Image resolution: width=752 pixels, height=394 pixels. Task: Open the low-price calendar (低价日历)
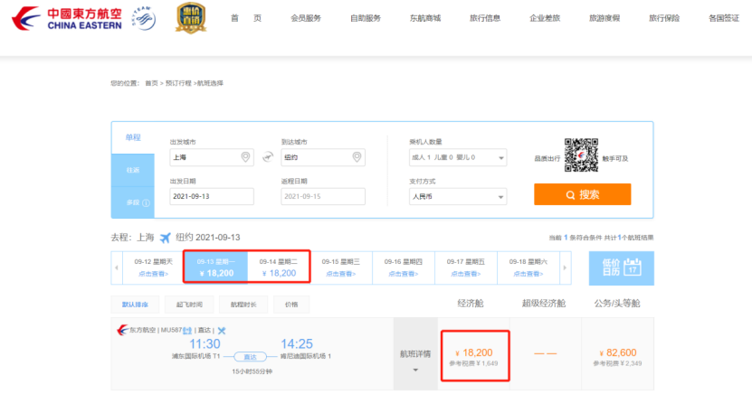621,267
